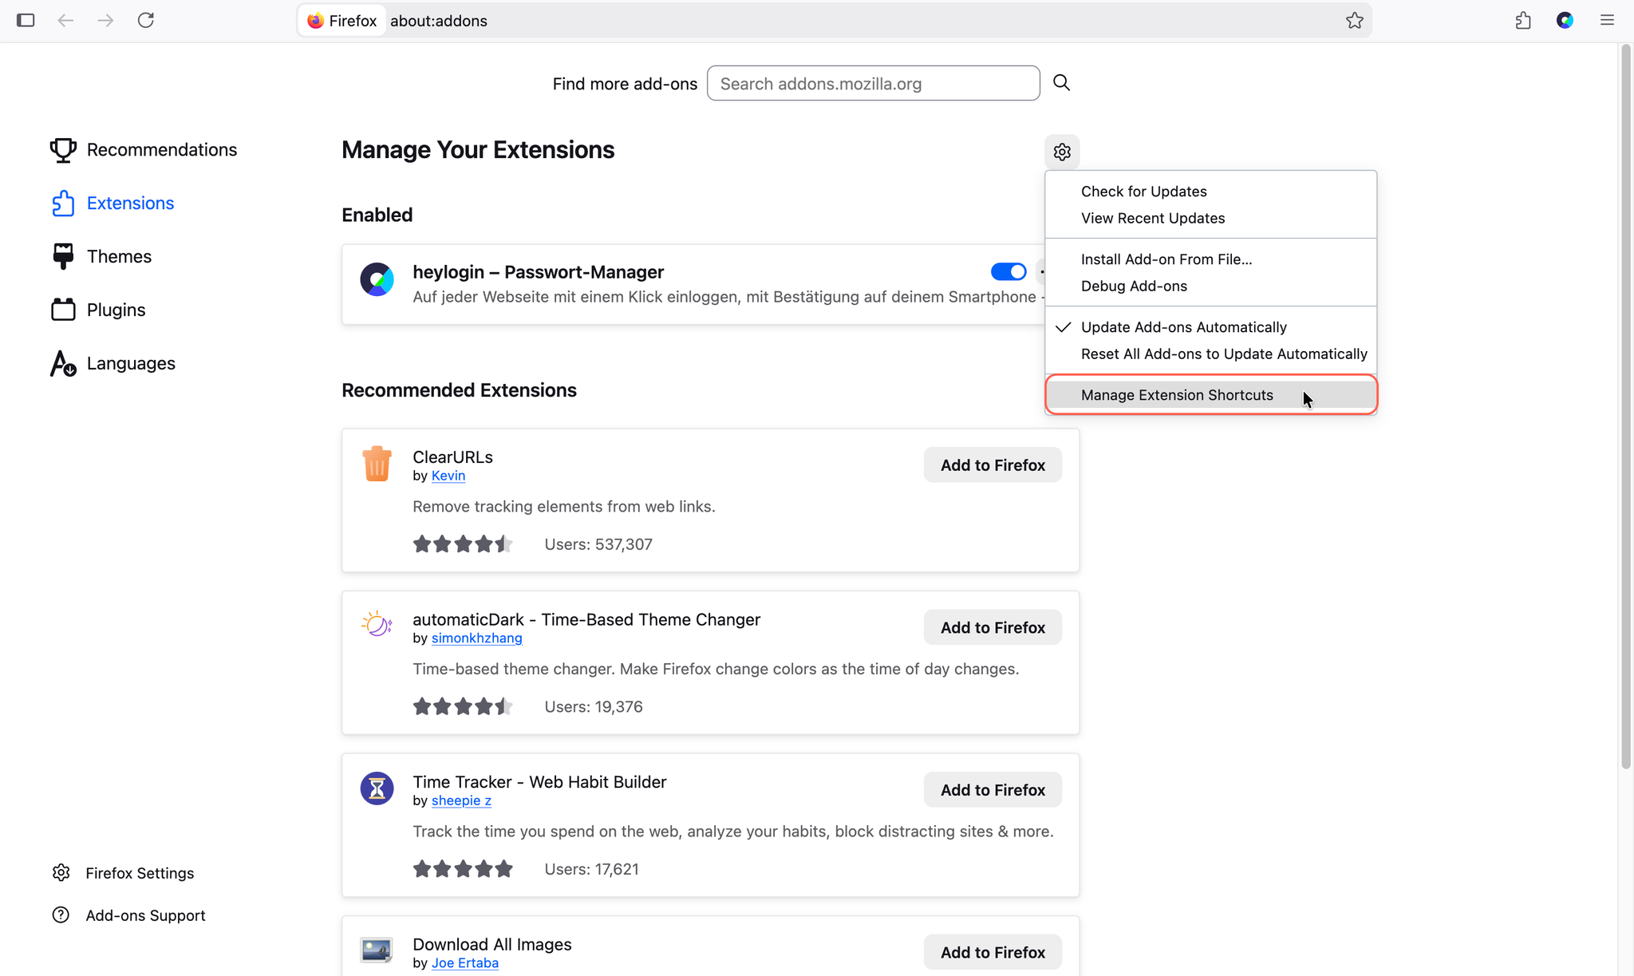The height and width of the screenshot is (976, 1634).
Task: Submit add-on search with magnifier icon
Action: click(1061, 83)
